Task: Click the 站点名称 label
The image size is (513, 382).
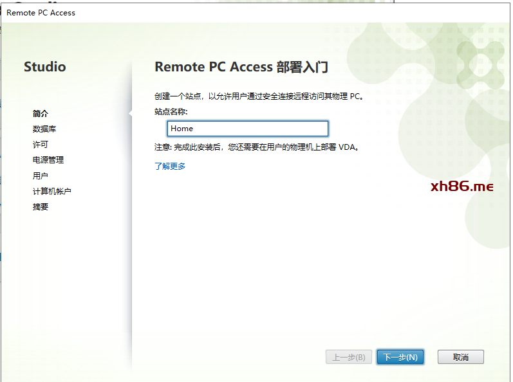Action: [171, 112]
